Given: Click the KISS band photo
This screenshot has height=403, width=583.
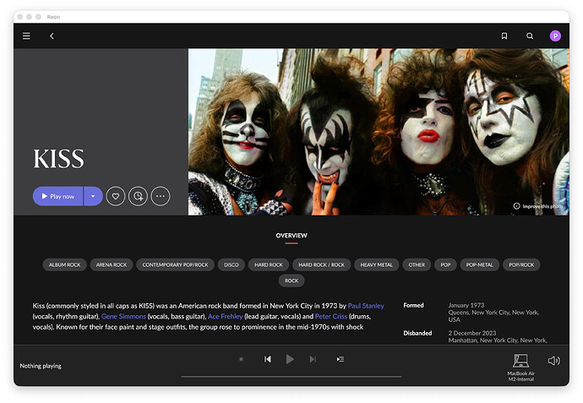Looking at the screenshot, I should (x=379, y=132).
